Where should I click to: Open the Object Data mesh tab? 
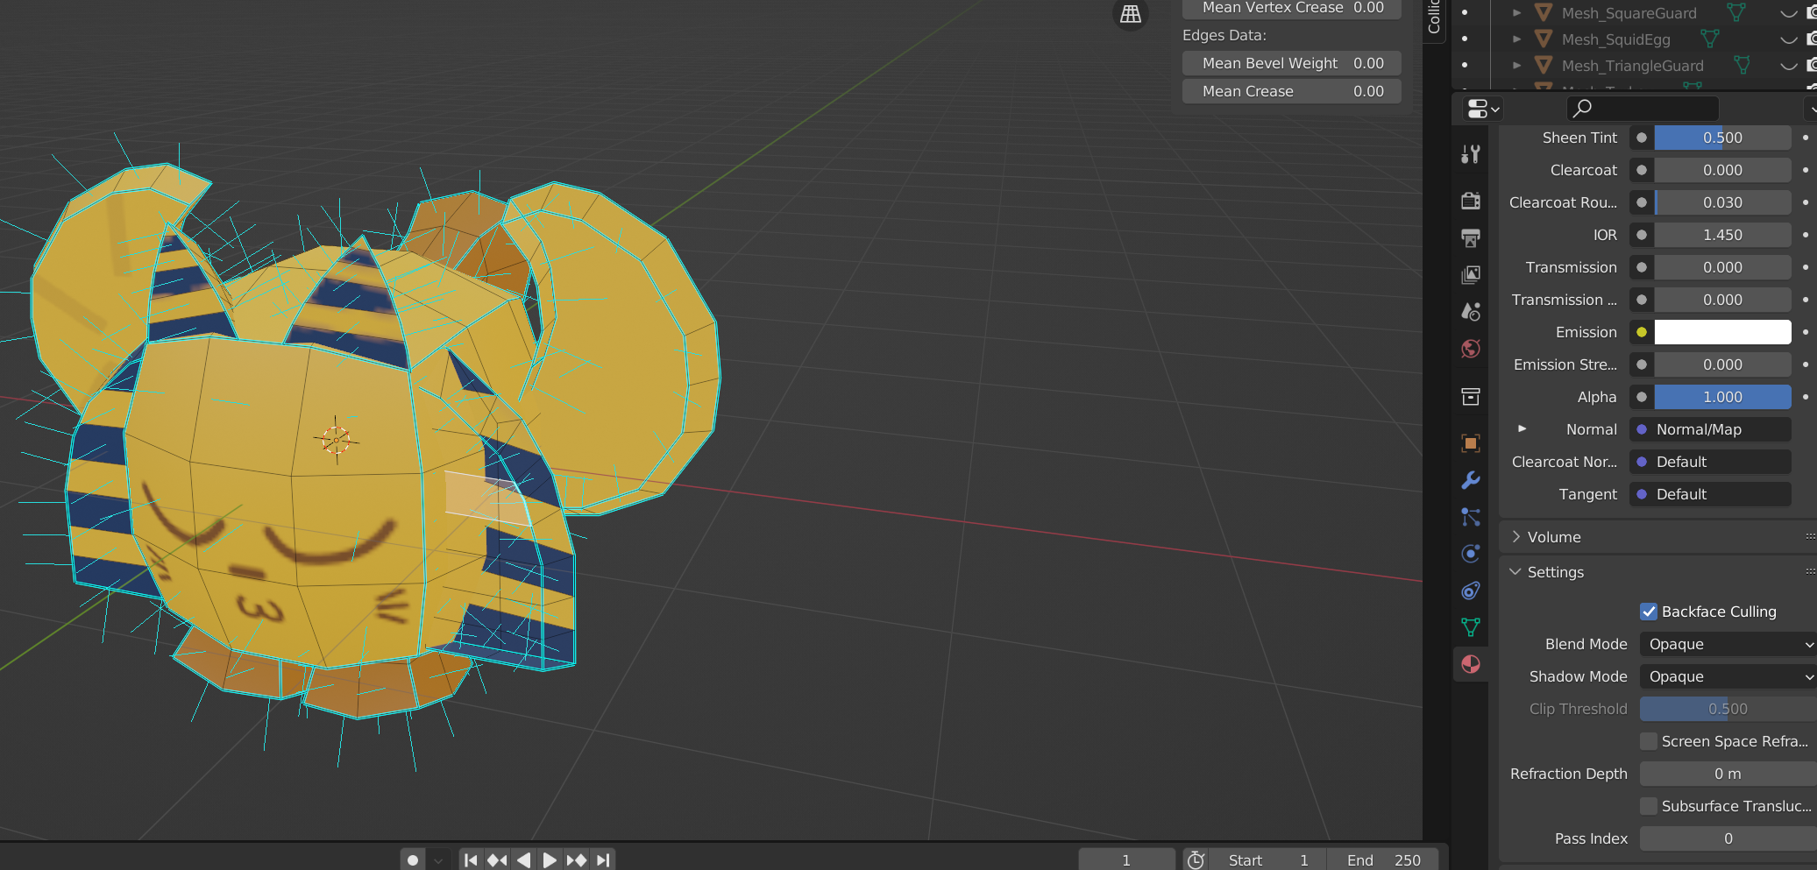pos(1471,627)
